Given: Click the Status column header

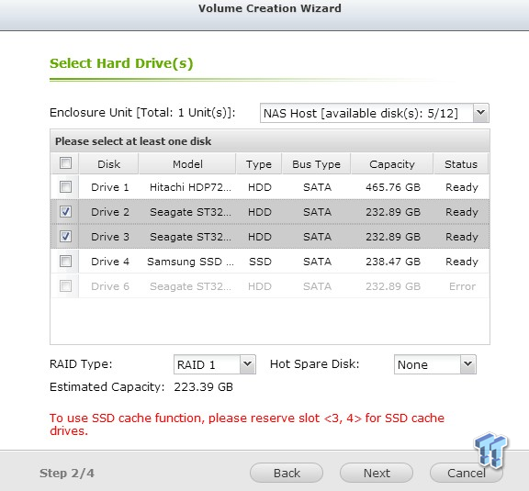Looking at the screenshot, I should 461,164.
